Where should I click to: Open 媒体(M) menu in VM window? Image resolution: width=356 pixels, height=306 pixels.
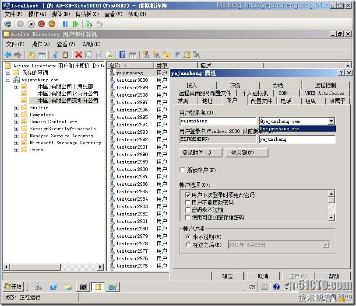(x=60, y=14)
